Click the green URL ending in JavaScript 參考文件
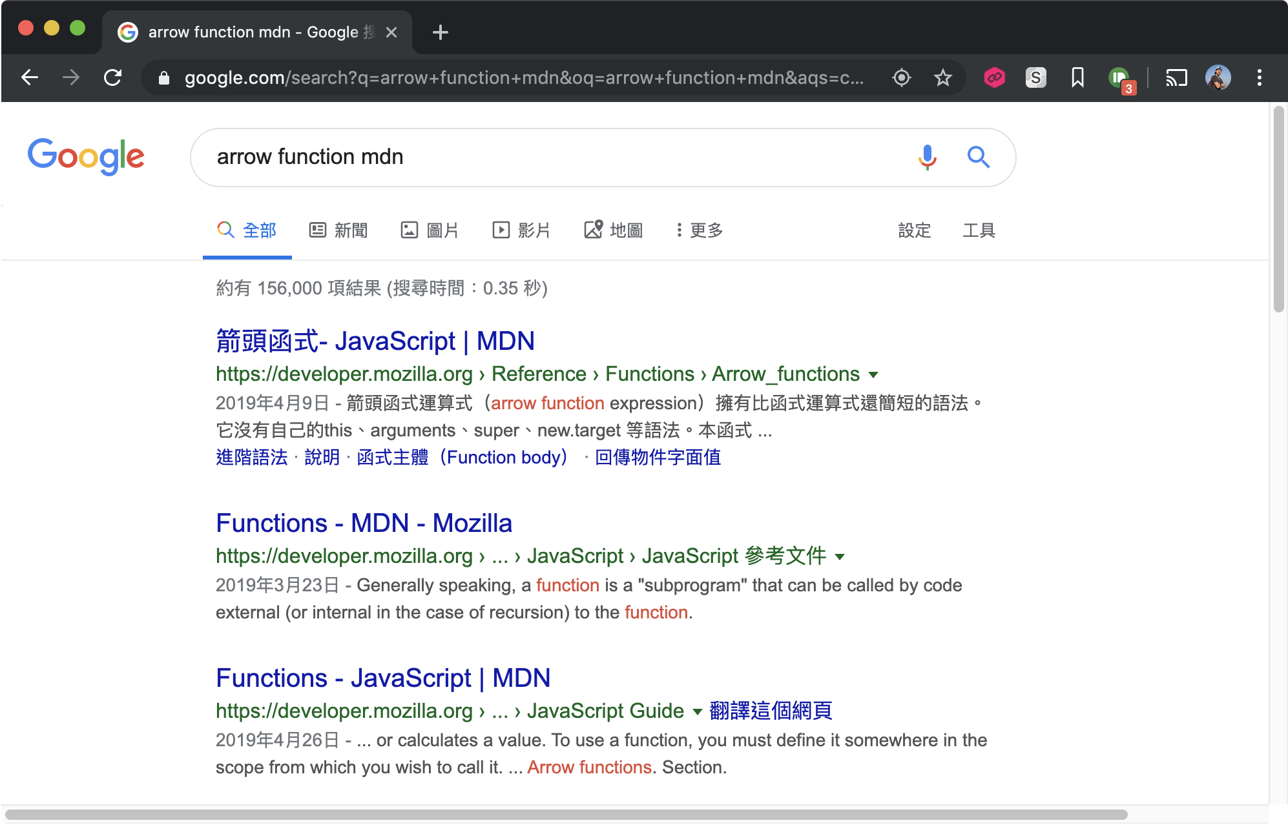 pos(521,556)
